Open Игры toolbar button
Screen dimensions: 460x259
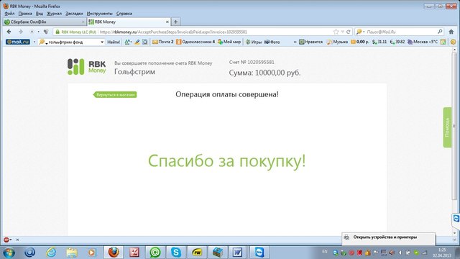tap(254, 42)
